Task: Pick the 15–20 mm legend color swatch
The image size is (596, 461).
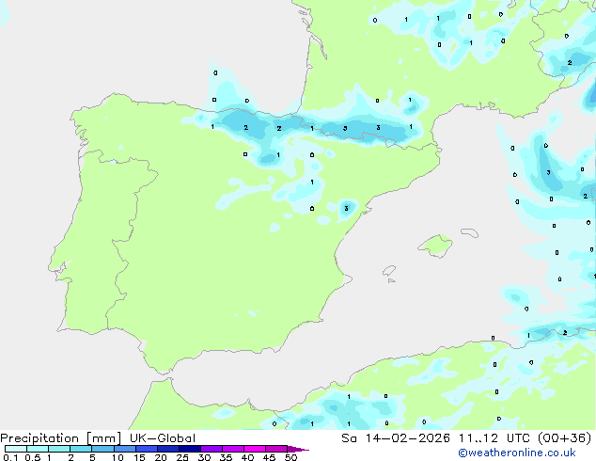Action: (x=146, y=449)
